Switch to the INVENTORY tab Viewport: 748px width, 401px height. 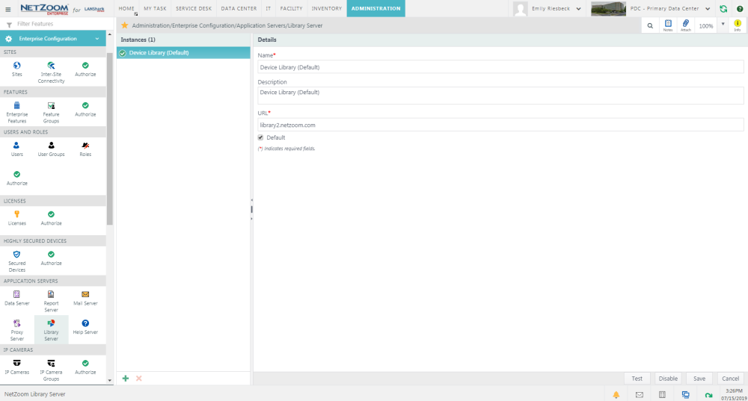(x=327, y=8)
